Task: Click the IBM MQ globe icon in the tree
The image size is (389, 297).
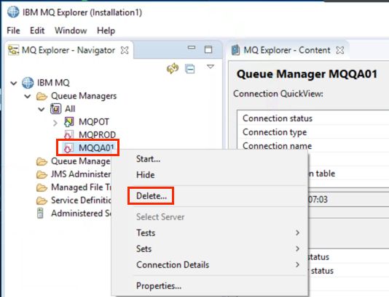Action: pyautogui.click(x=28, y=83)
